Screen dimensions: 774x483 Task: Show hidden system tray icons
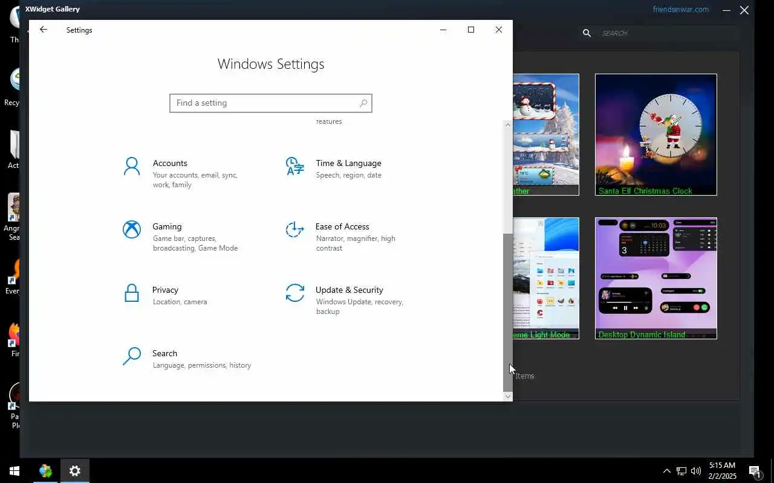pos(667,471)
